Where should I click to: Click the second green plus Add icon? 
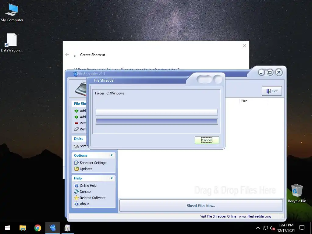point(76,117)
